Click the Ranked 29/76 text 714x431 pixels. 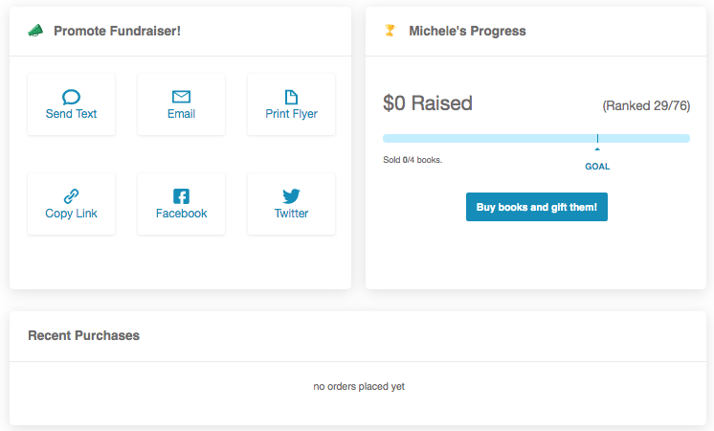point(646,105)
